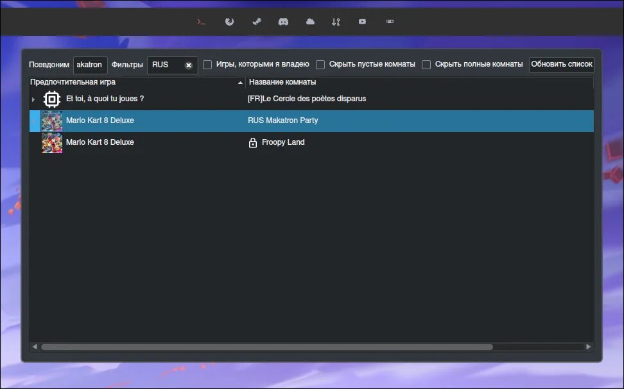Click the horizontal scrollbar thumb
The width and height of the screenshot is (624, 389).
267,347
